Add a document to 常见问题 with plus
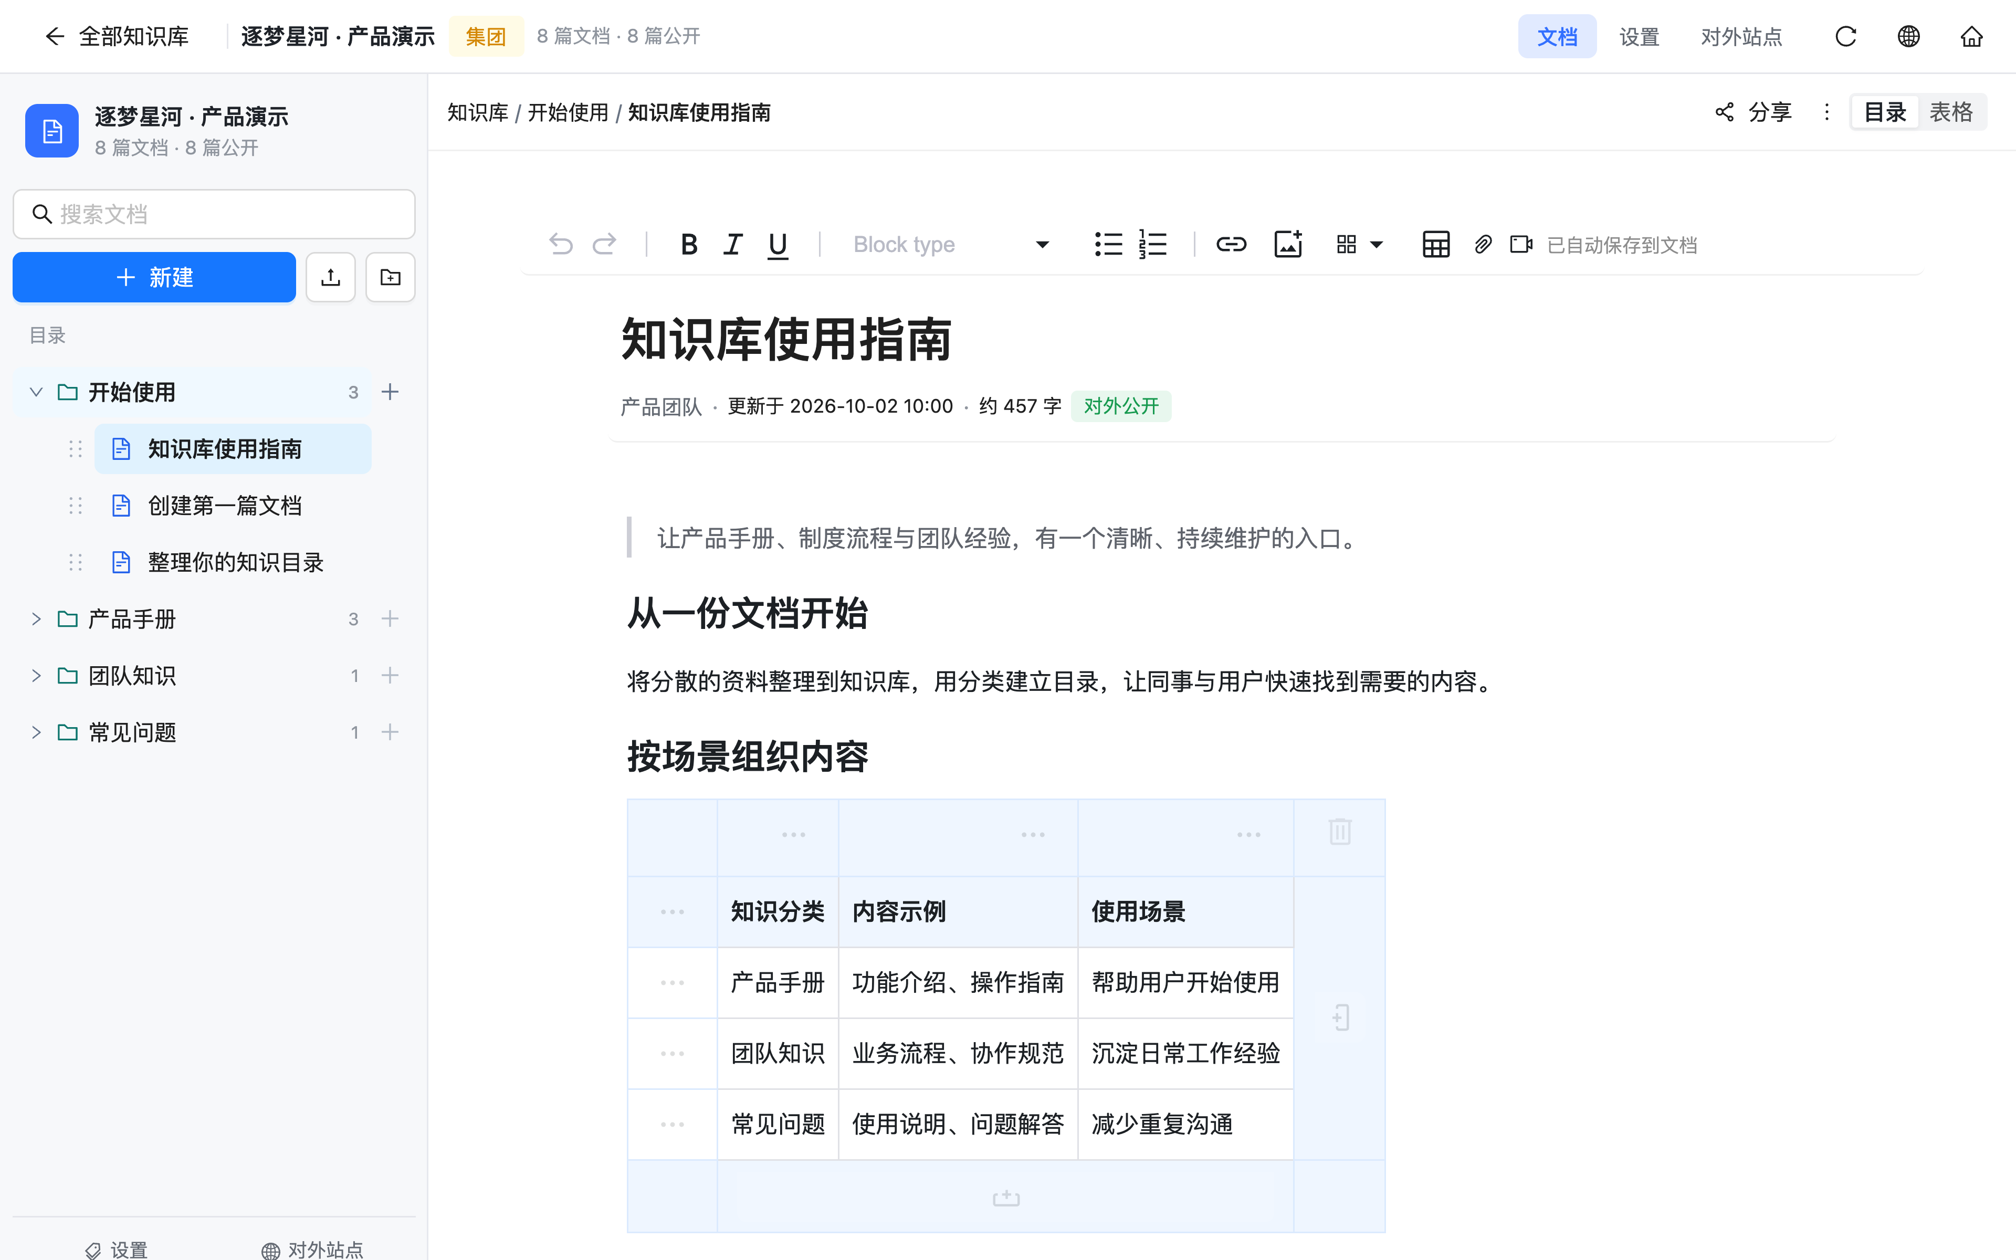This screenshot has width=2016, height=1260. [390, 732]
